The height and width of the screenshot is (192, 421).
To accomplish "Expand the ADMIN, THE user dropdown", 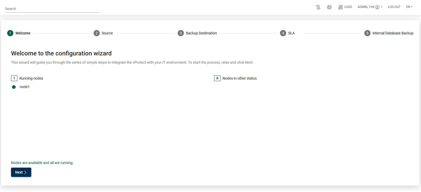I will point(370,7).
